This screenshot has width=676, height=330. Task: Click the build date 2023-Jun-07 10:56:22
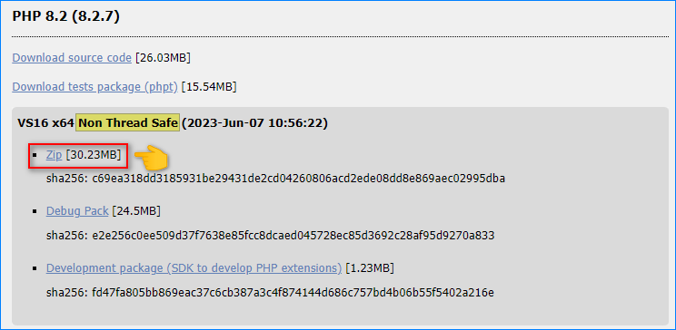[x=254, y=123]
